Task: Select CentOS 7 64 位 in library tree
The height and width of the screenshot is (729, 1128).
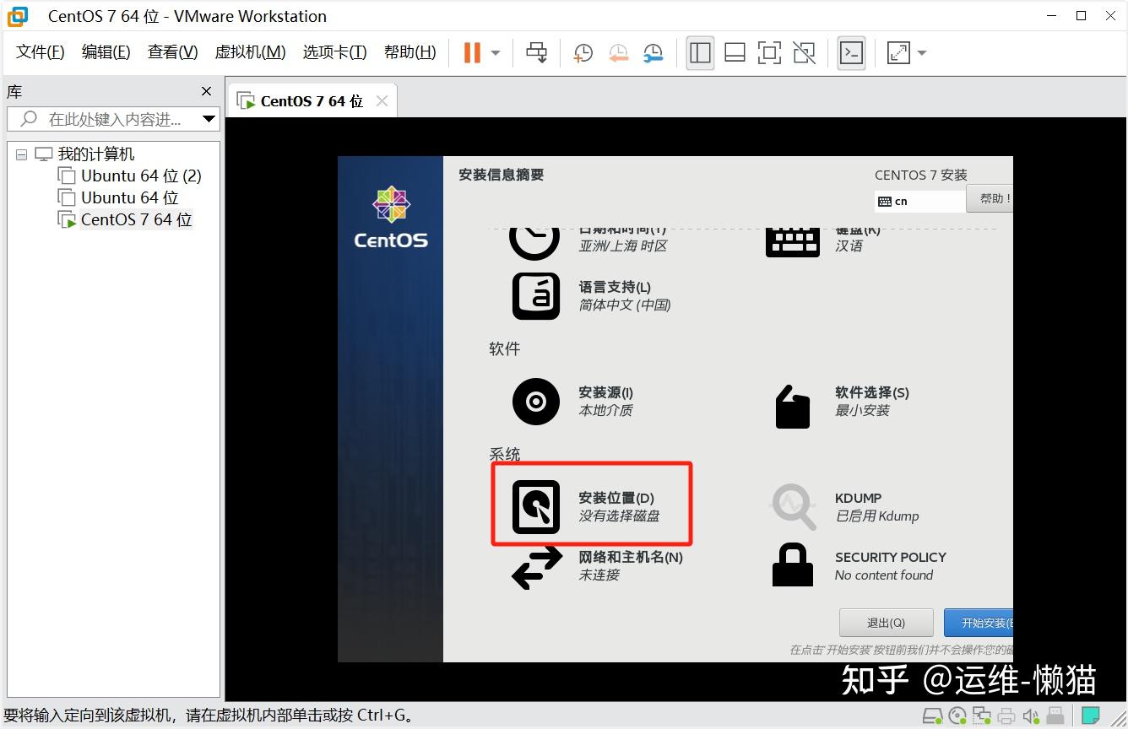Action: [137, 220]
